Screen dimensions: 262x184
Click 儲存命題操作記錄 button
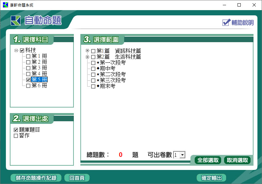coord(36,178)
